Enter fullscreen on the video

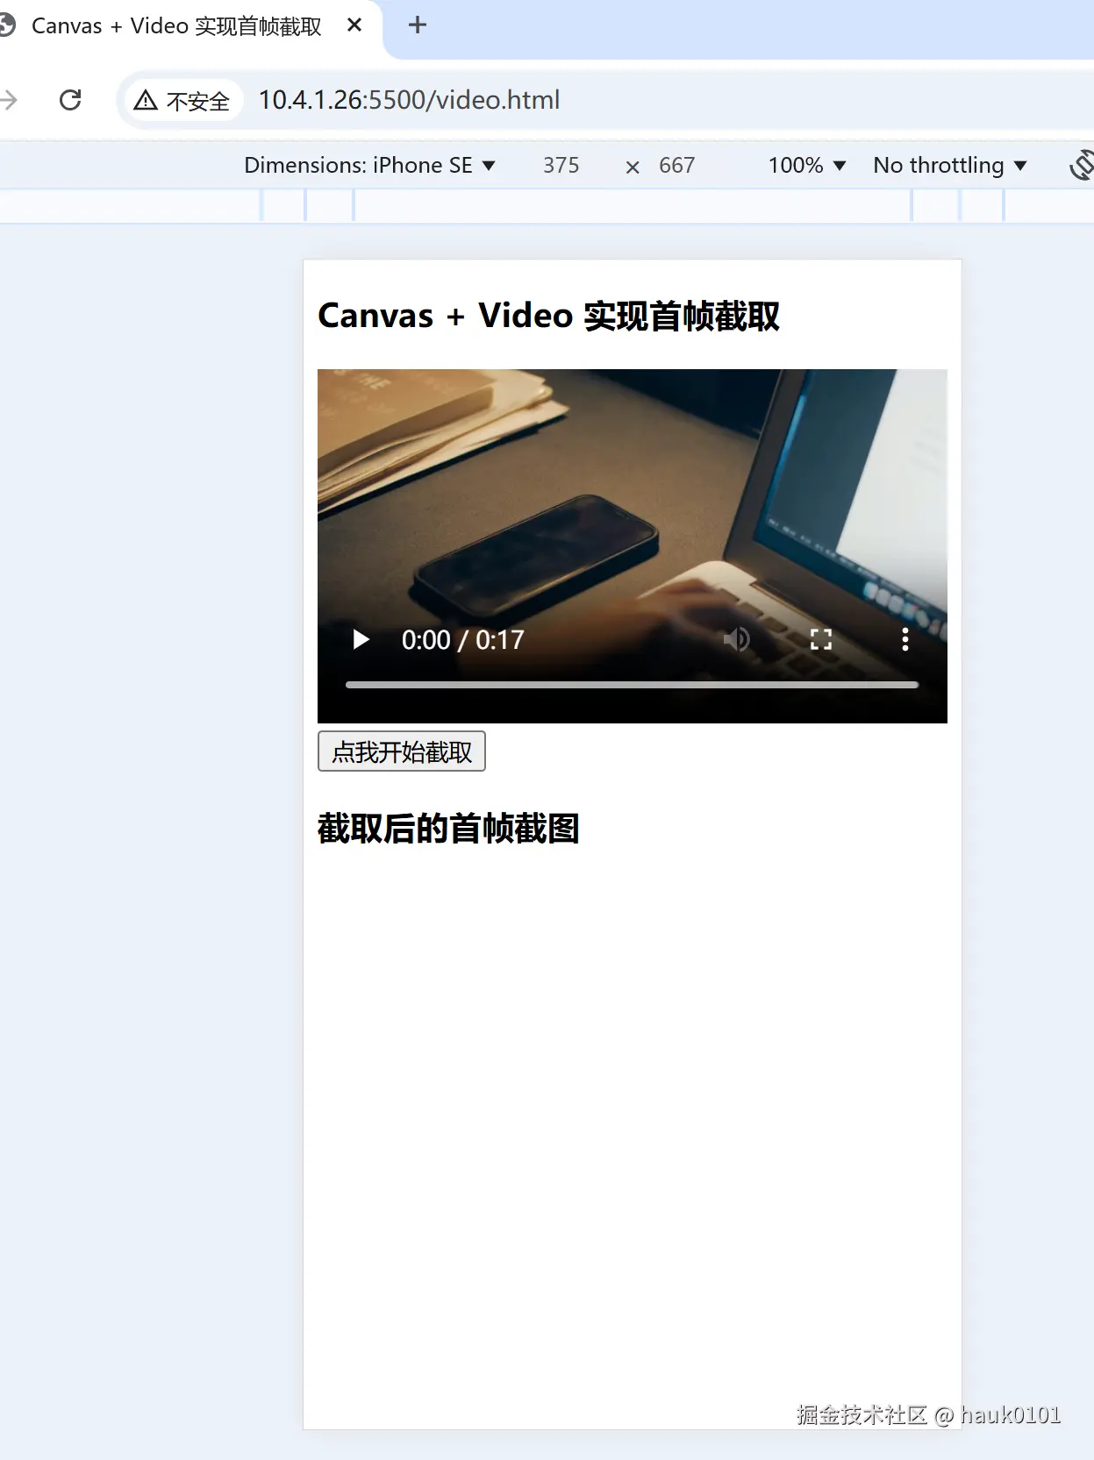coord(821,640)
